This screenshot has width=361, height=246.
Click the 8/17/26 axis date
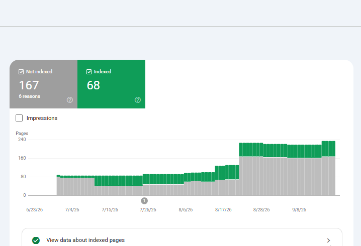(223, 210)
